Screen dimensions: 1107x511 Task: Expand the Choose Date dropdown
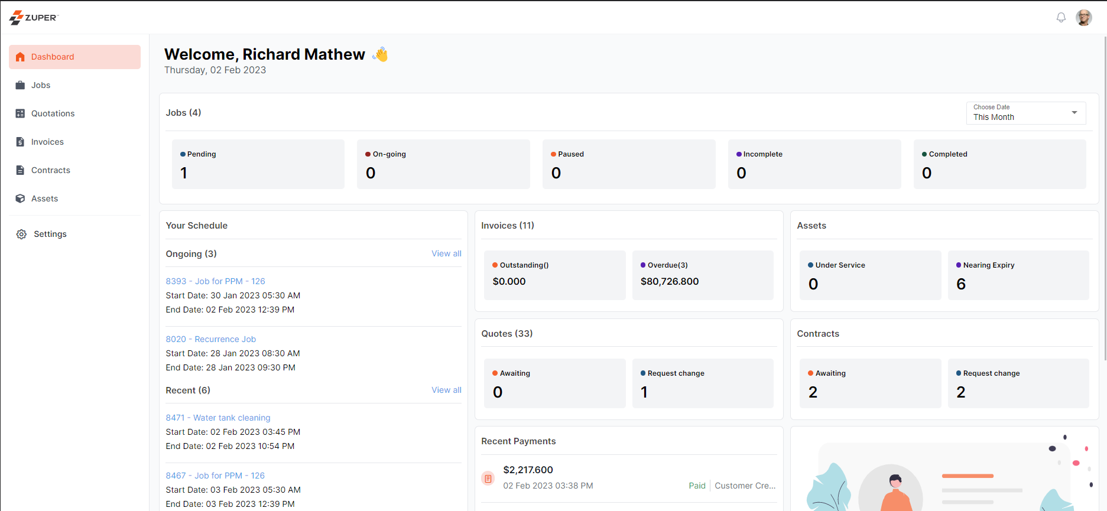tap(1026, 113)
